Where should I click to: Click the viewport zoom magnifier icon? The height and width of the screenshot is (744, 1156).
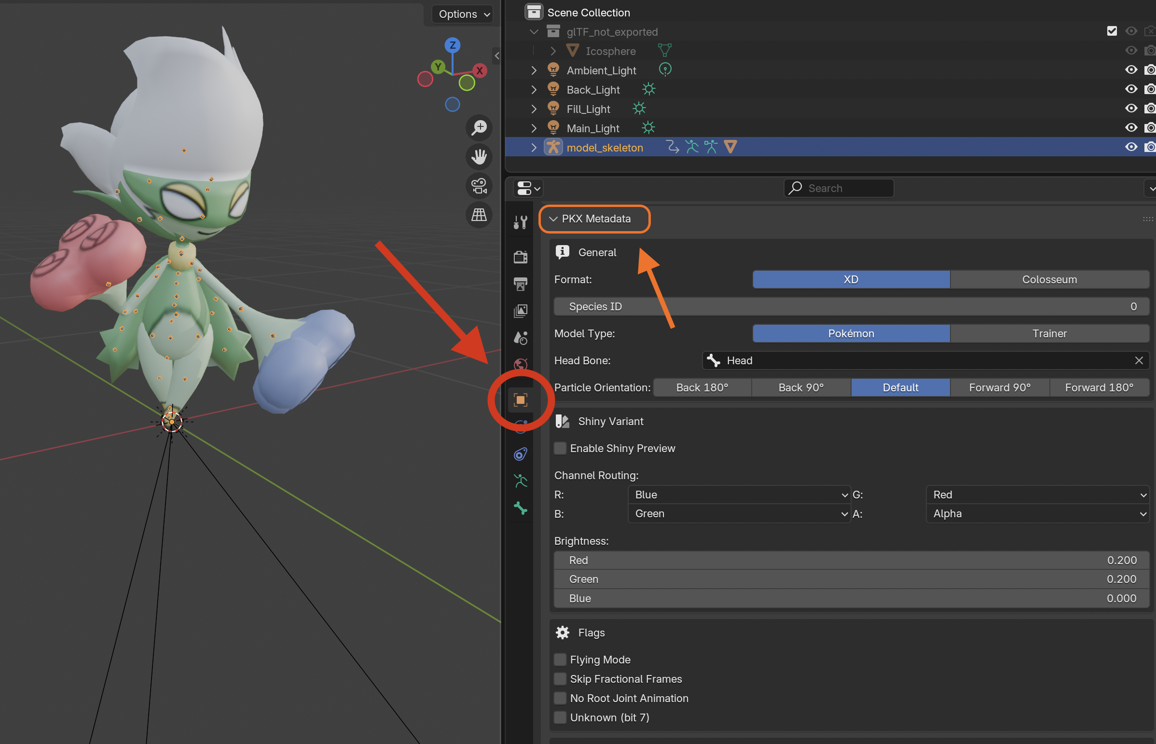479,127
